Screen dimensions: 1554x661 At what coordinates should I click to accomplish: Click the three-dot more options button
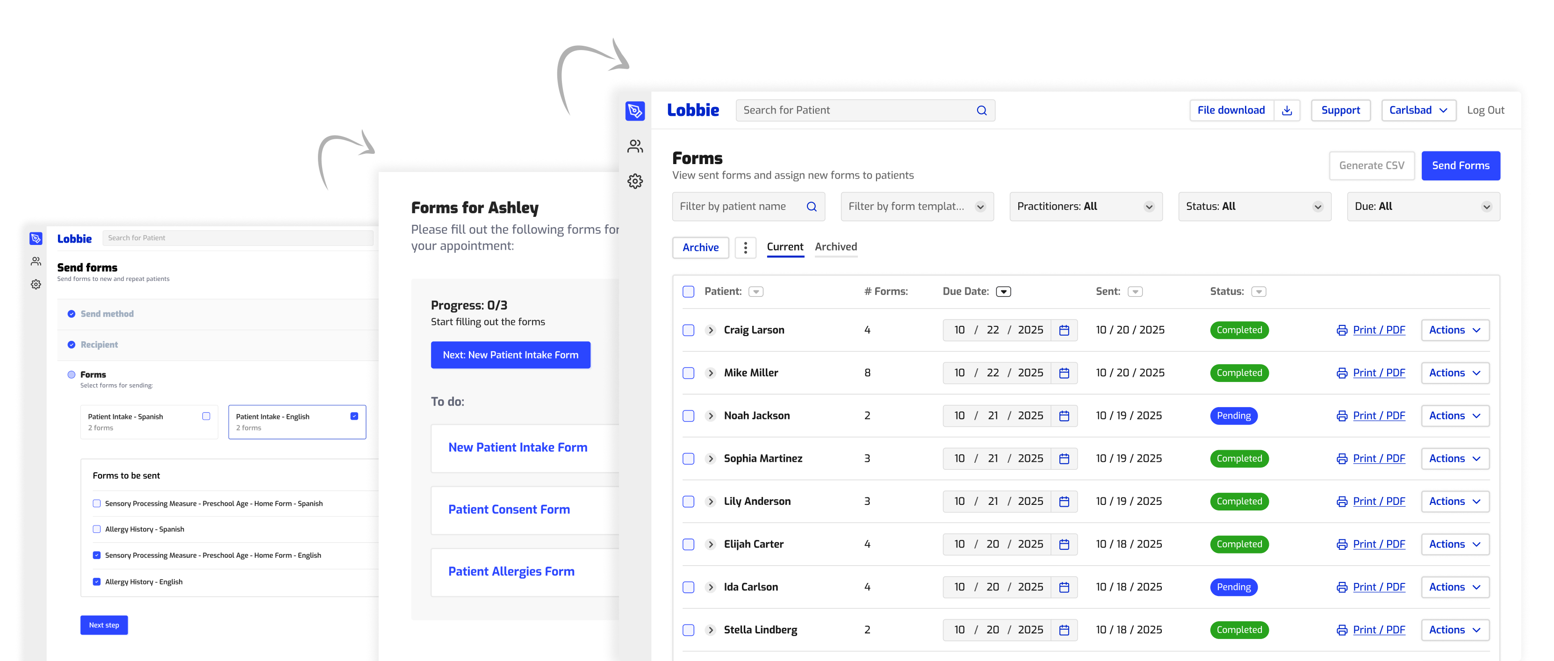click(x=745, y=247)
